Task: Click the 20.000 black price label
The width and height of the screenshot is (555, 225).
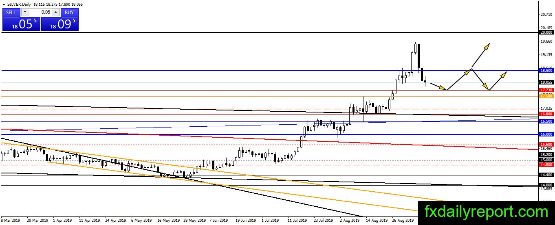Action: pyautogui.click(x=546, y=32)
